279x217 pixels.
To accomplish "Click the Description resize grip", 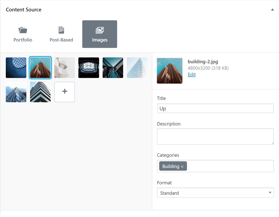I will click(272, 143).
